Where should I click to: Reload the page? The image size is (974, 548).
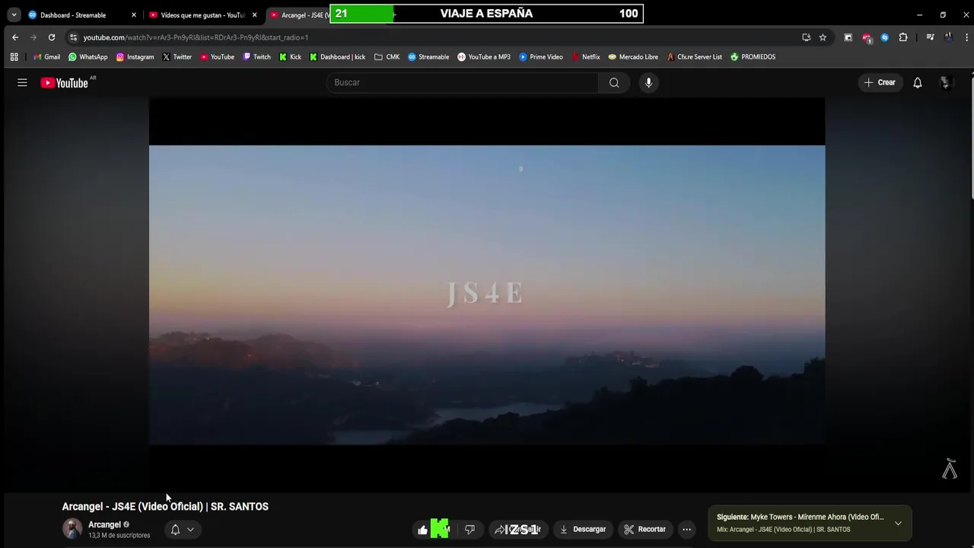tap(52, 37)
